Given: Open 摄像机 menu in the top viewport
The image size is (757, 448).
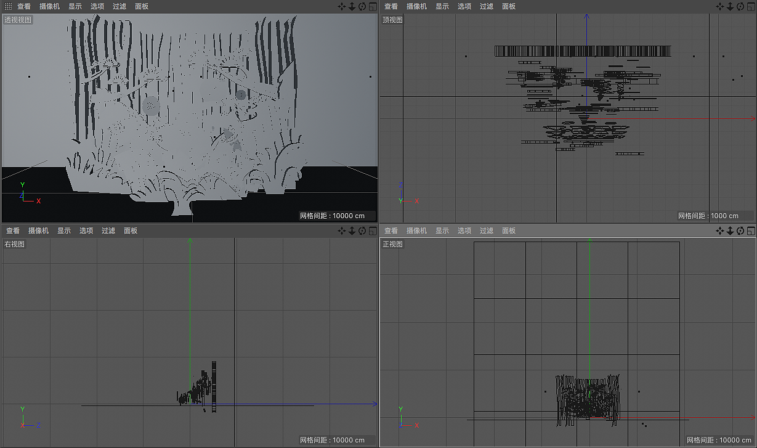Looking at the screenshot, I should (417, 7).
